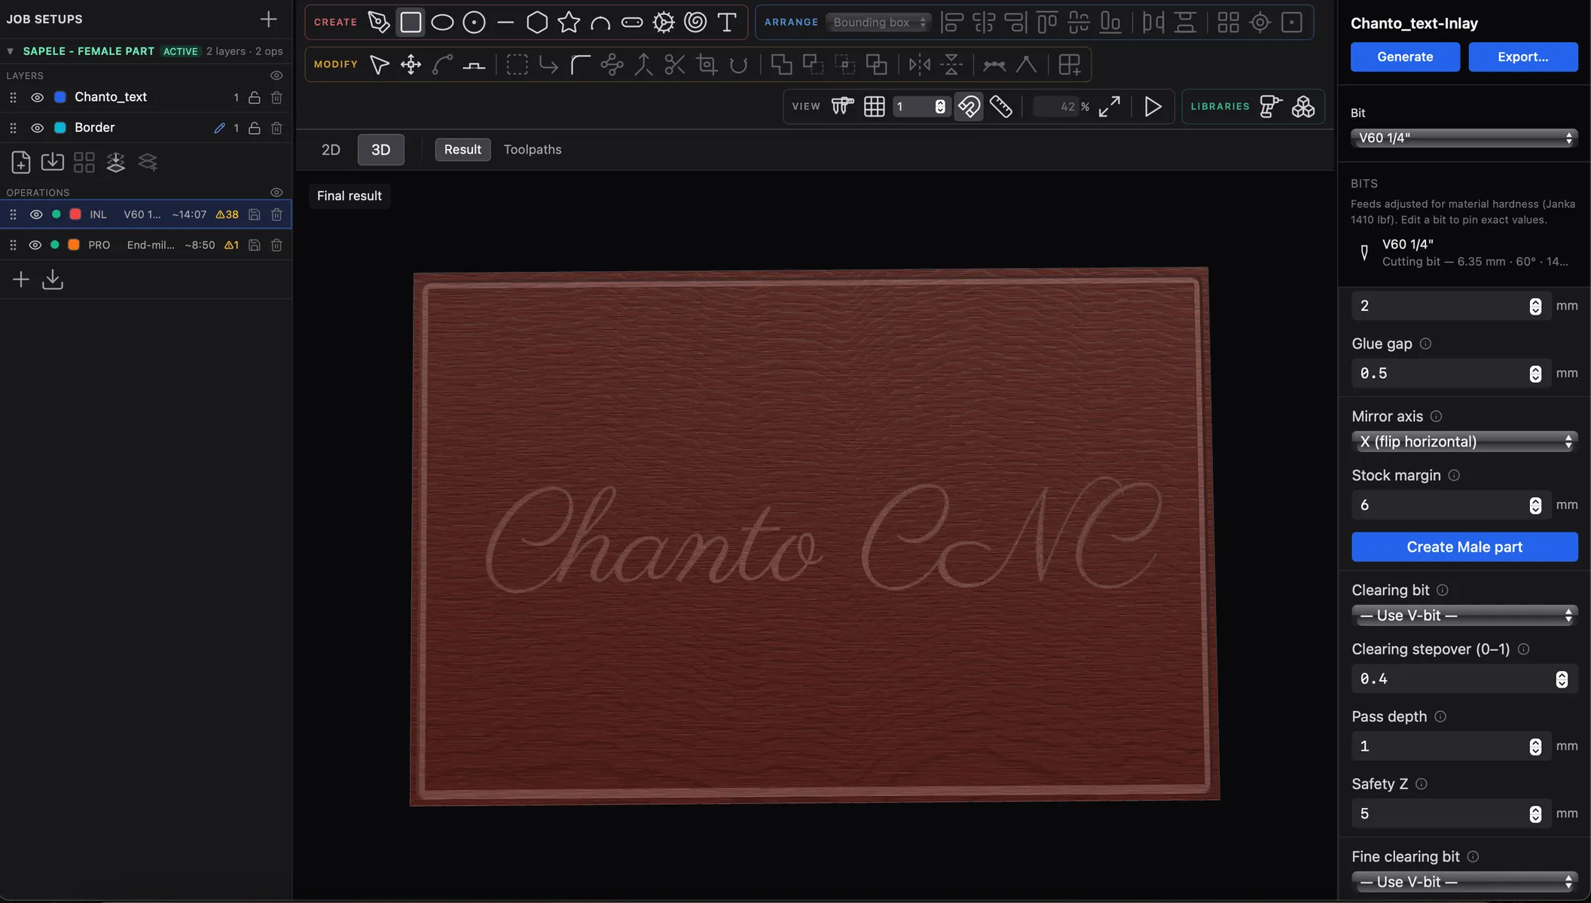Lock the Border layer
The height and width of the screenshot is (903, 1591).
pos(255,128)
